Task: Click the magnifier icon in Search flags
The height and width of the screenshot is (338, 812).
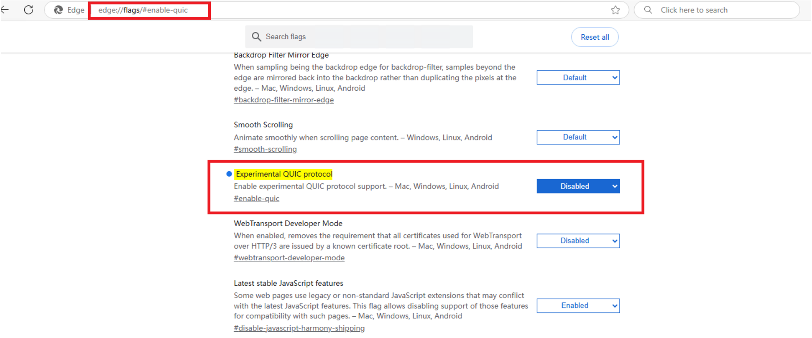Action: tap(256, 37)
